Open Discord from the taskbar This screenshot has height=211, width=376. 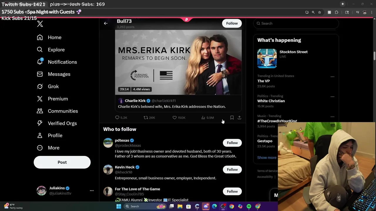[206, 206]
